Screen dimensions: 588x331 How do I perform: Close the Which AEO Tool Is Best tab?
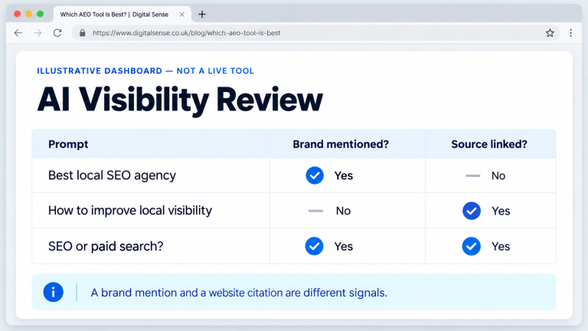182,15
